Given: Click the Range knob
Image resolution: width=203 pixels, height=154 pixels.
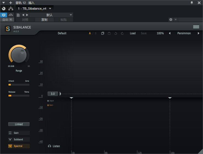Looking at the screenshot, I should click(x=19, y=55).
